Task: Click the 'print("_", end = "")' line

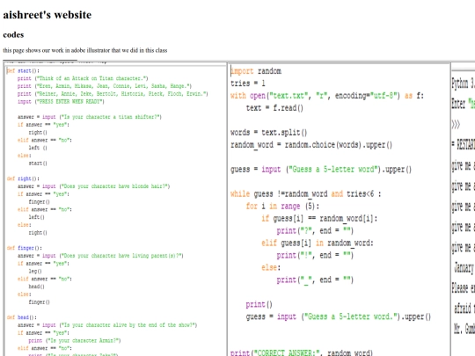Action: tap(315, 280)
